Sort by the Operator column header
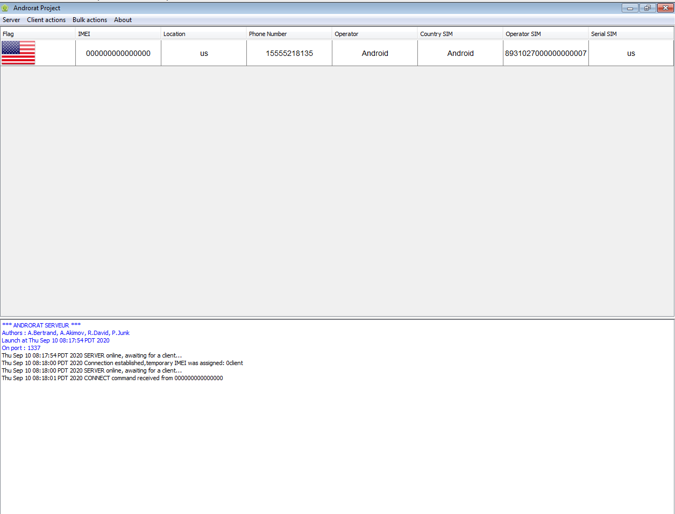Viewport: 675px width, 514px height. (x=375, y=34)
